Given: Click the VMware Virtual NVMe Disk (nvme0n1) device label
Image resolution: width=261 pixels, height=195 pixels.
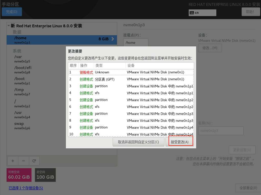Looking at the screenshot, I should coord(227,41).
